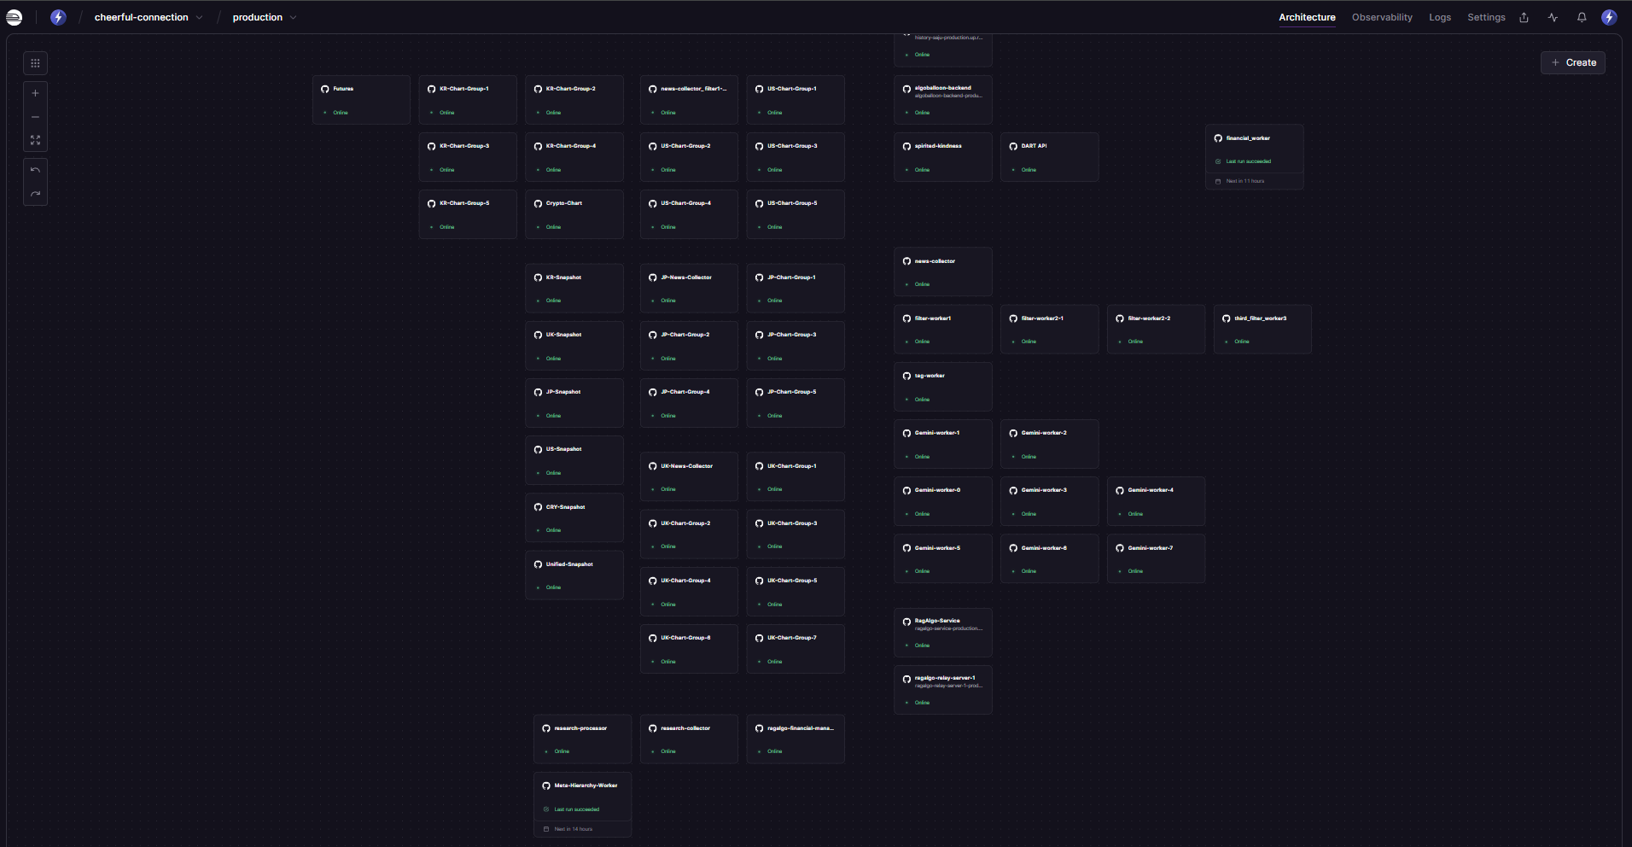Open the Logs tab
1632x847 pixels.
pyautogui.click(x=1440, y=17)
